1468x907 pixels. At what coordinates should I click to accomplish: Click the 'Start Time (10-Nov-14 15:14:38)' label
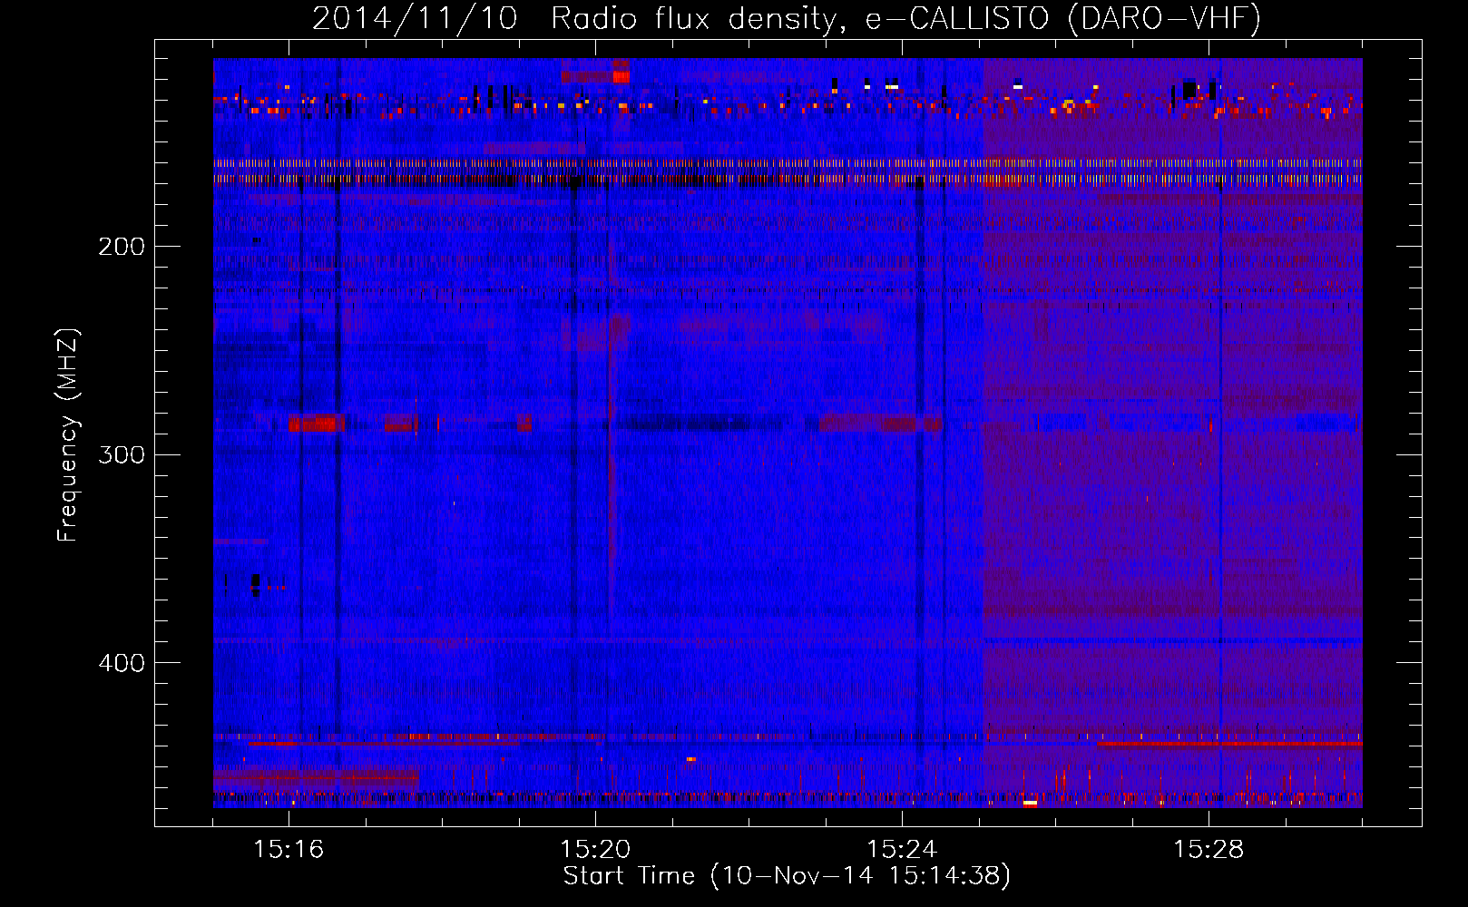(787, 876)
